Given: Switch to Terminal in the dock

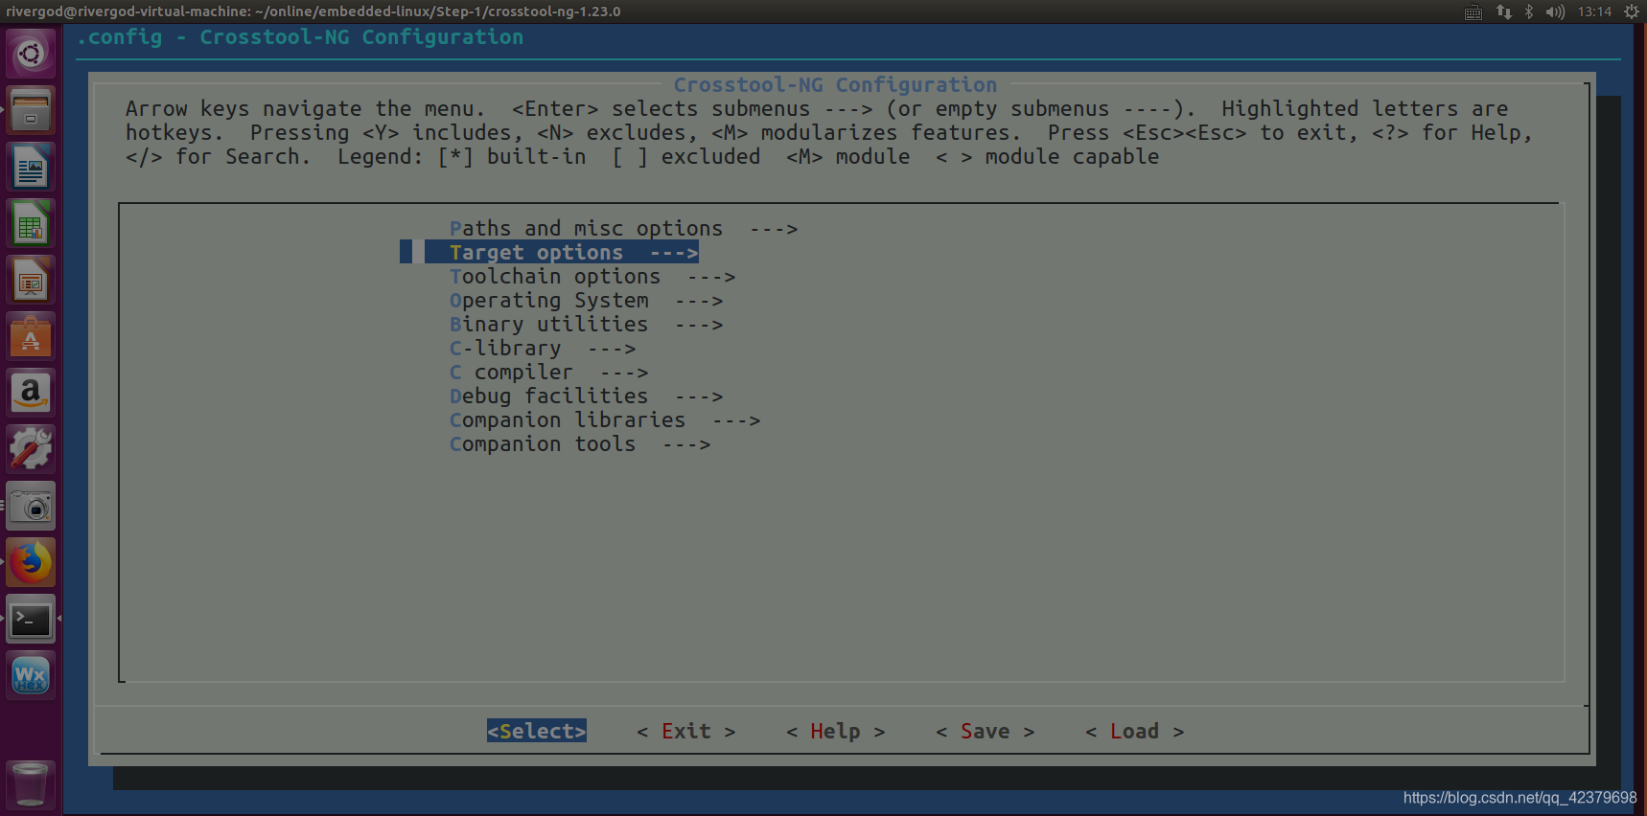Looking at the screenshot, I should [x=31, y=619].
